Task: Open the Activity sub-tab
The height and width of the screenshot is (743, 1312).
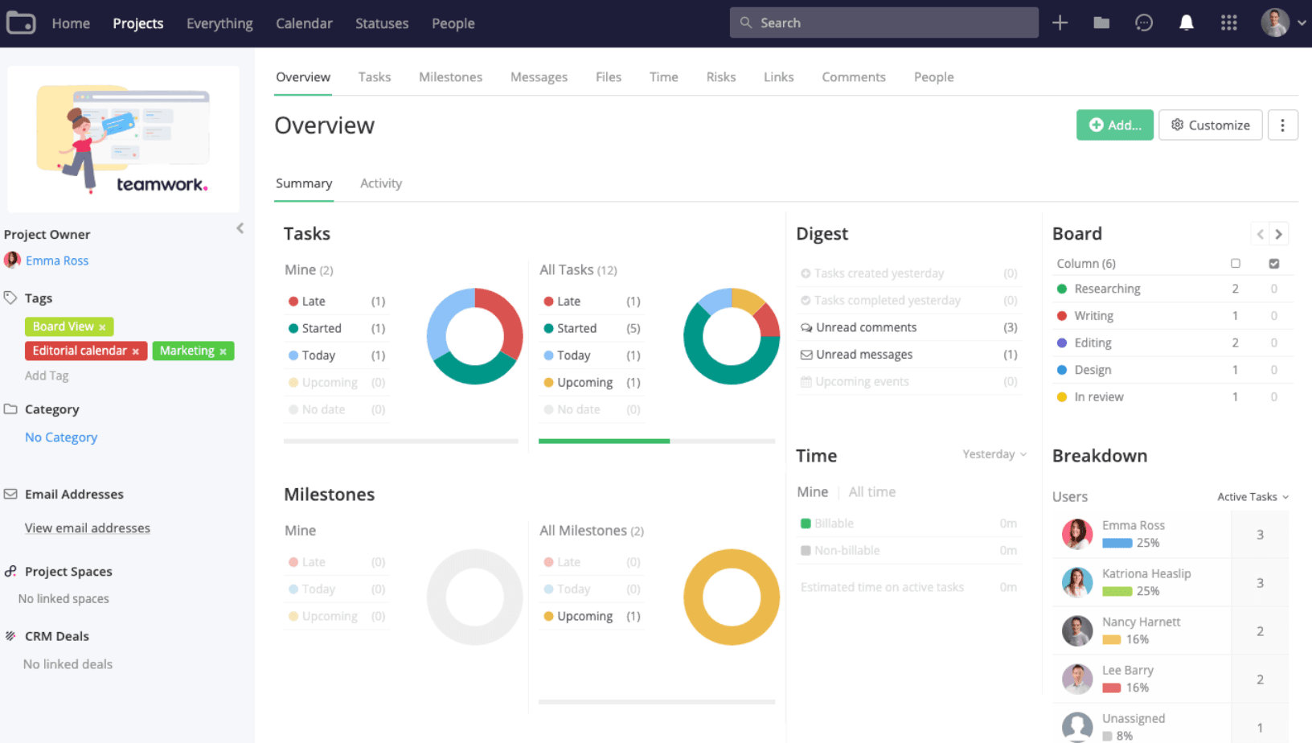Action: tap(380, 183)
